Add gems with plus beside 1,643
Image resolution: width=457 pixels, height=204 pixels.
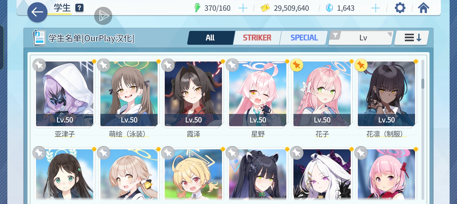coord(375,8)
